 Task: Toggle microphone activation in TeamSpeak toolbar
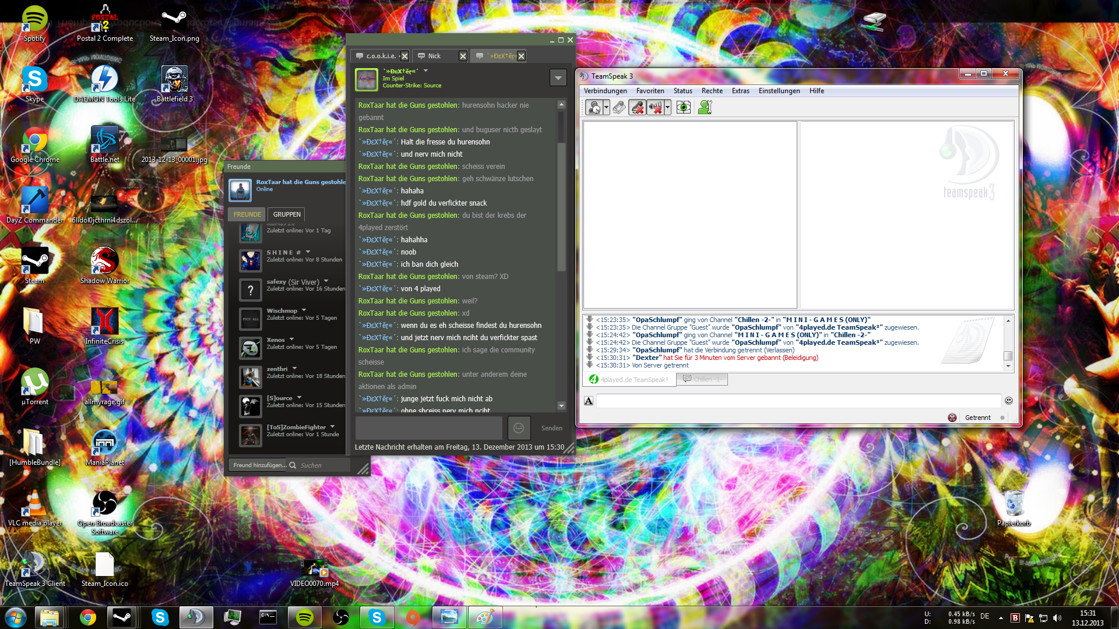click(619, 107)
